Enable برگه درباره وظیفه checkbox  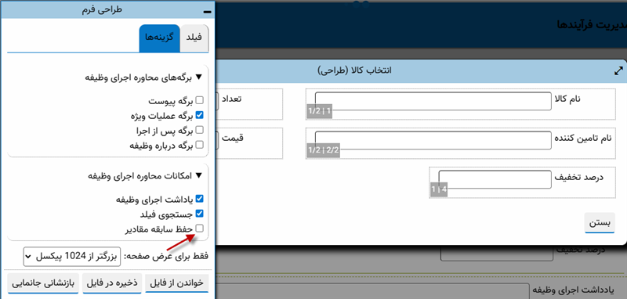[201, 145]
